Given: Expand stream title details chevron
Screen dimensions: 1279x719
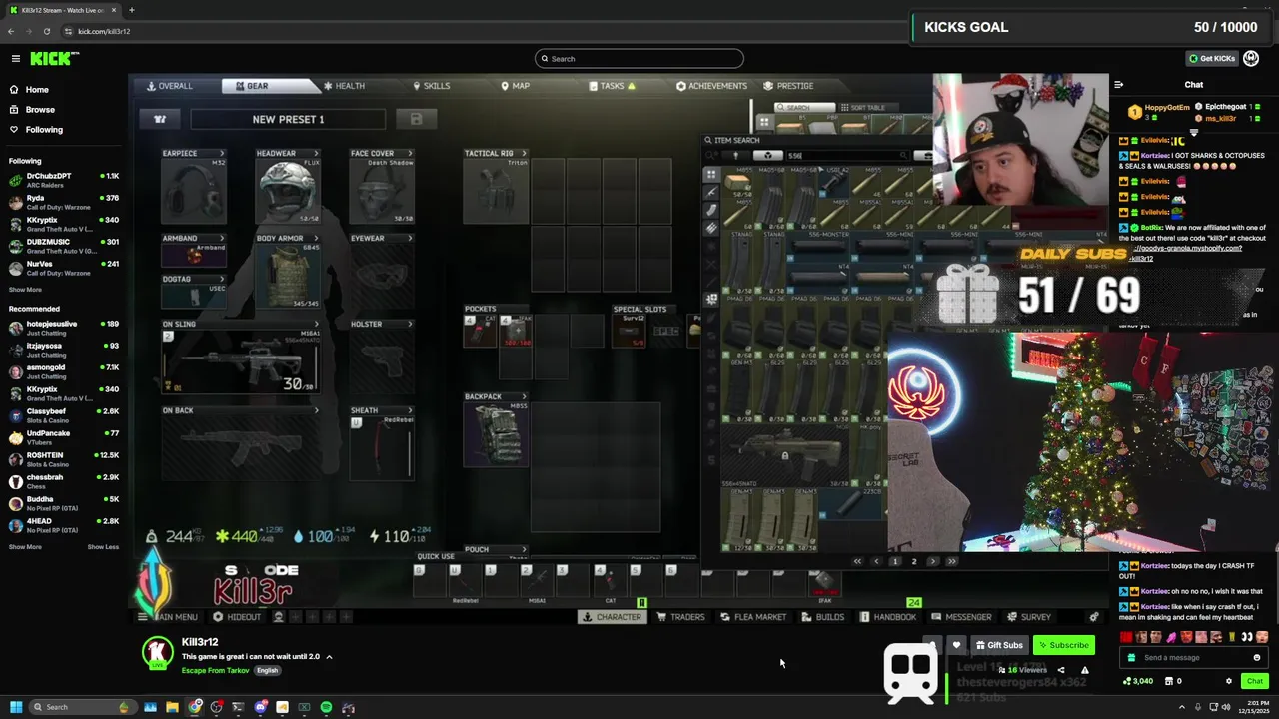Looking at the screenshot, I should tap(329, 657).
